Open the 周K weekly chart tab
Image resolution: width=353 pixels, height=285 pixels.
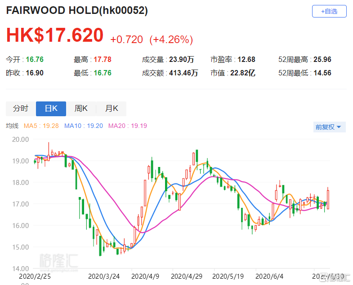click(81, 109)
